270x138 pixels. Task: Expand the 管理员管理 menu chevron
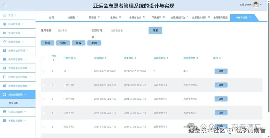[x=22, y=33]
